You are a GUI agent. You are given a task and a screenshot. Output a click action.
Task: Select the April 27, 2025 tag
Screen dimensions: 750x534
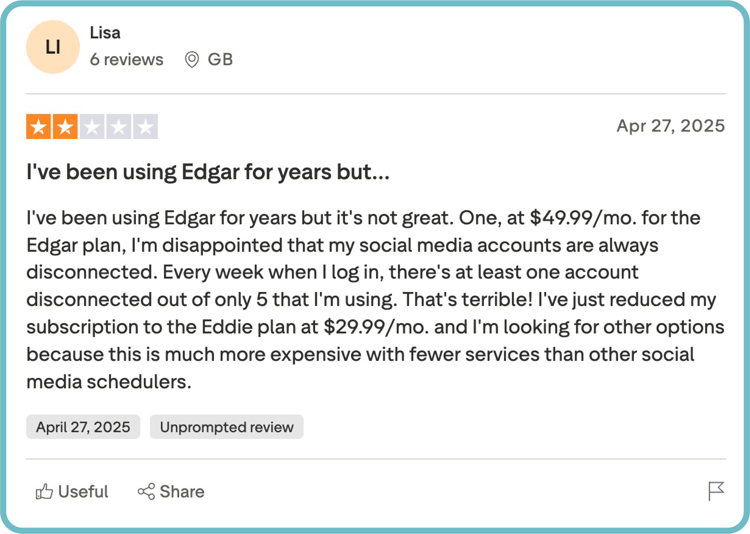click(x=83, y=427)
